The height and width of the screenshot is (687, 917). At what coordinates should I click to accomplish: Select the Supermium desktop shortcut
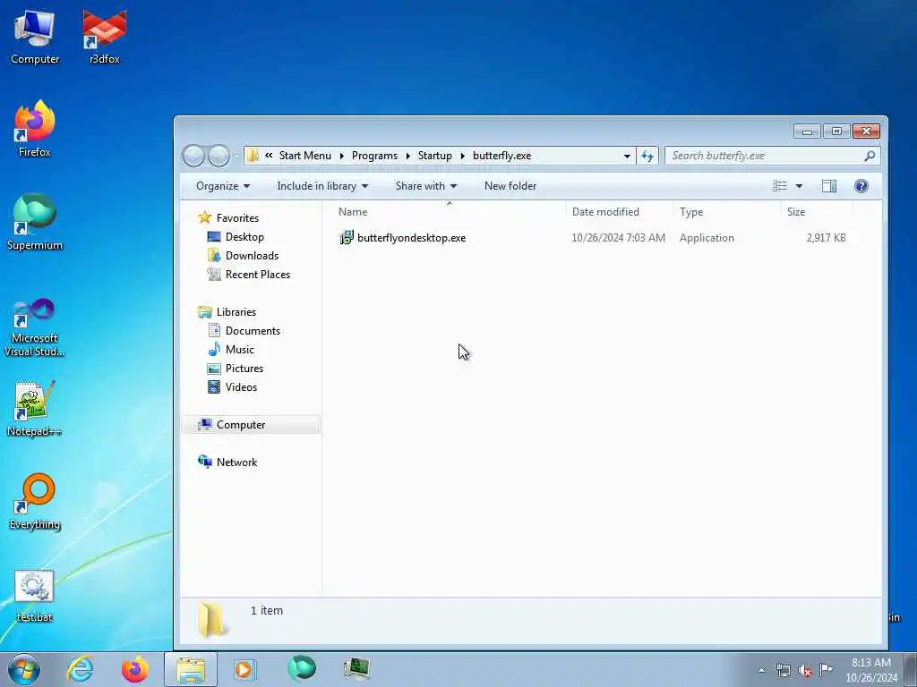[35, 222]
